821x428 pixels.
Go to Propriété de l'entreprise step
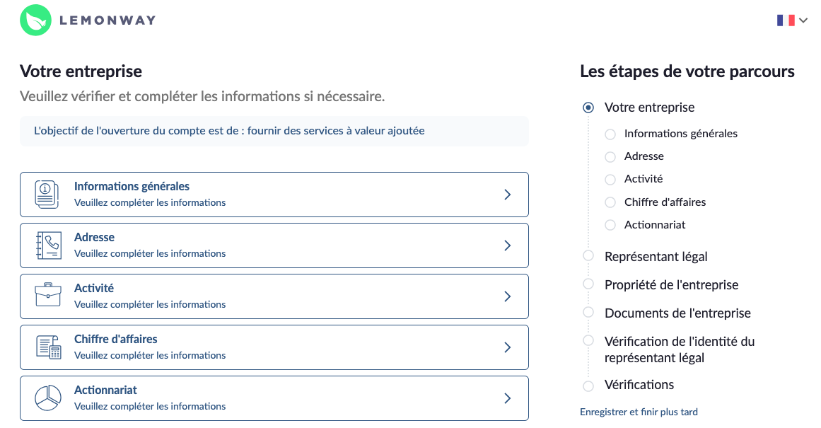pyautogui.click(x=671, y=285)
